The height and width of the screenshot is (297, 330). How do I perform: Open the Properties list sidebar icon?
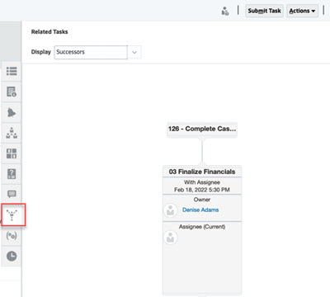tap(12, 71)
